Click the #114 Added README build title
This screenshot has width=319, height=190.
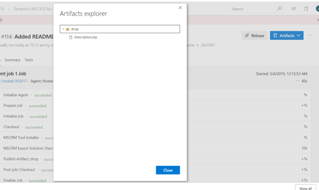27,37
